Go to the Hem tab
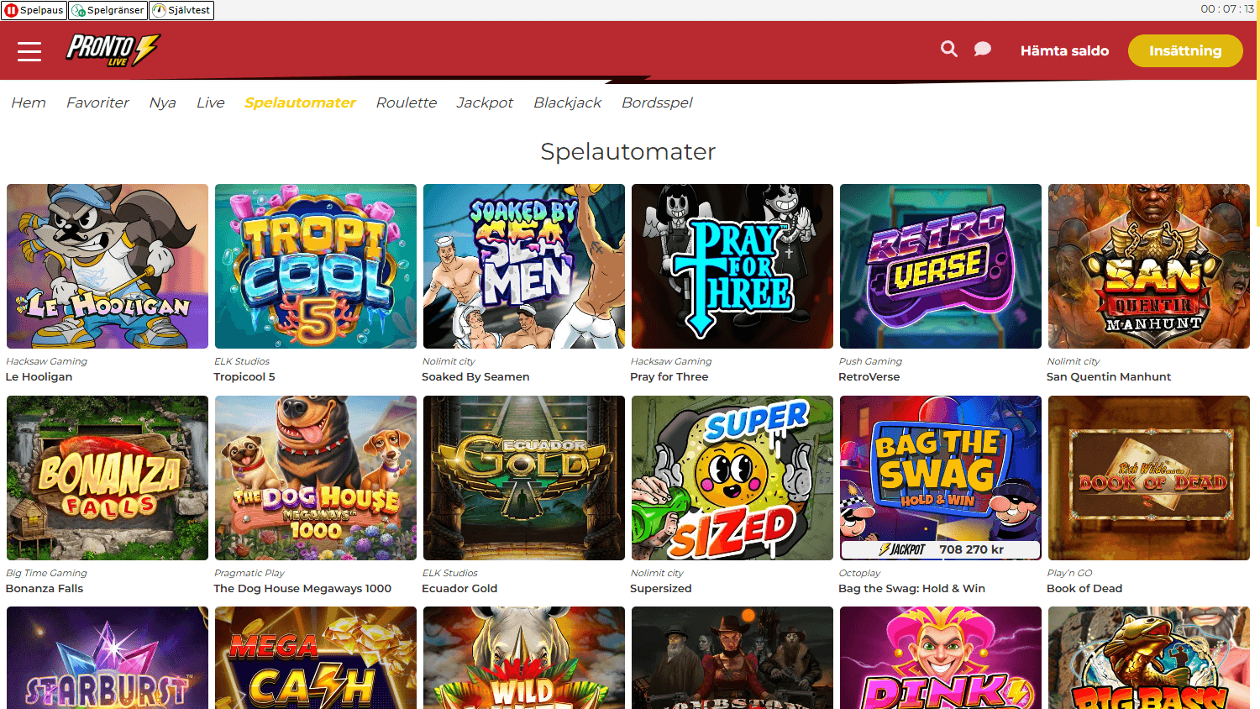Screen dimensions: 1260x709 29,102
